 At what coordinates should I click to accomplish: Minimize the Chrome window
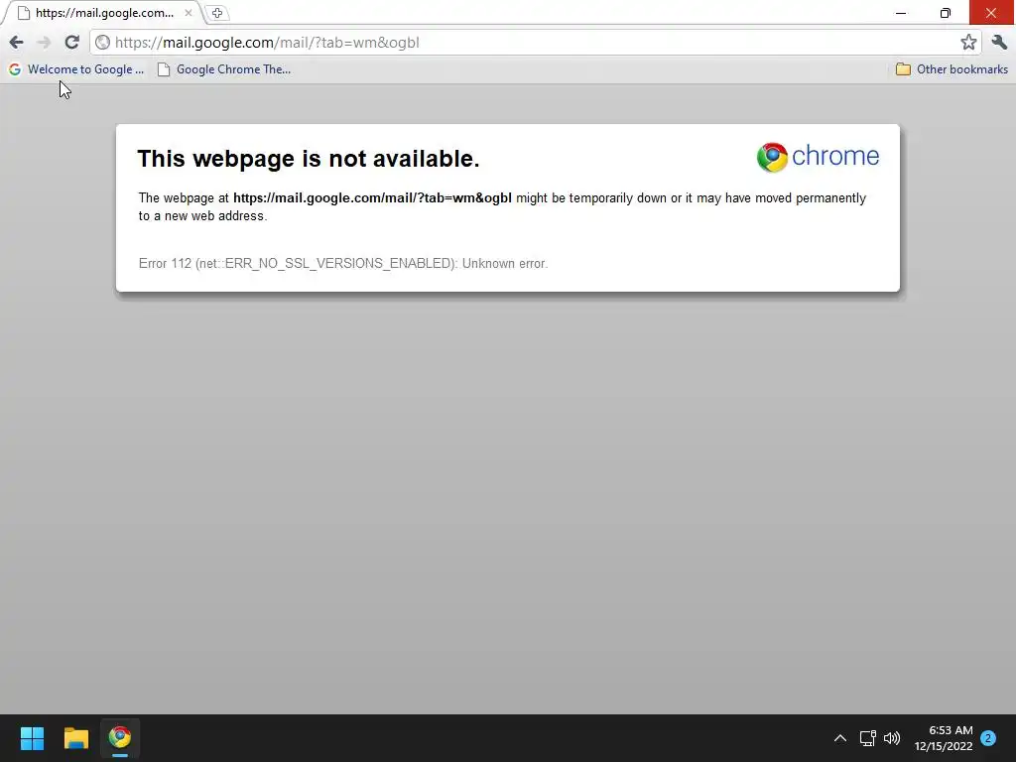click(901, 12)
